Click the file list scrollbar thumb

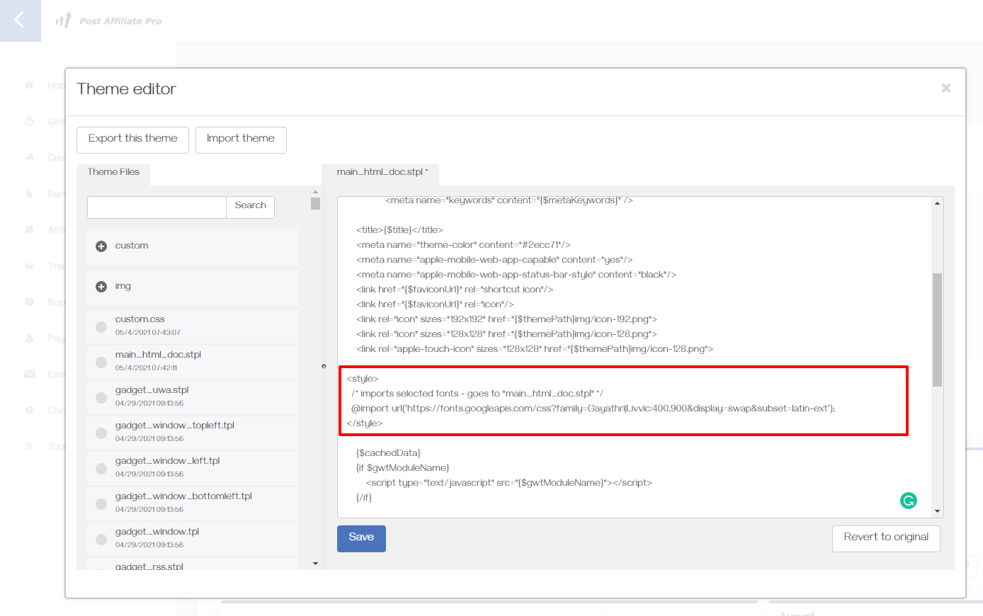(315, 204)
